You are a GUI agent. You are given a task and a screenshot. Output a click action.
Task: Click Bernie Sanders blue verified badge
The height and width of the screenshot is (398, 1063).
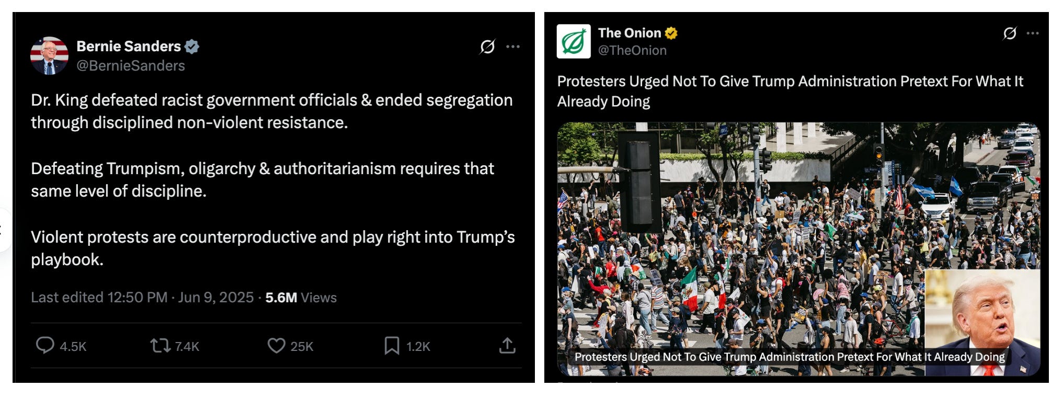[x=192, y=47]
